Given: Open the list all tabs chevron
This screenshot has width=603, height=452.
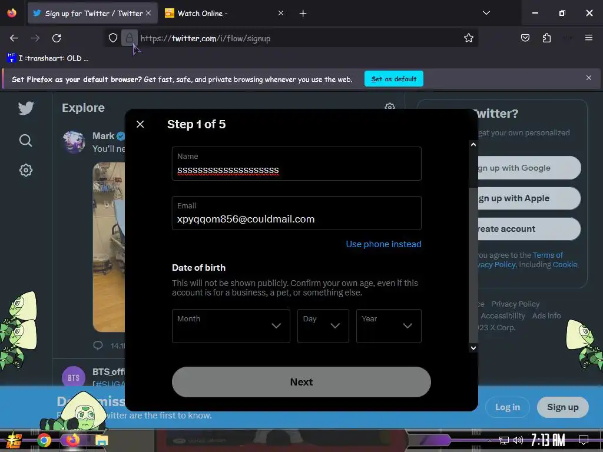Looking at the screenshot, I should tap(486, 13).
